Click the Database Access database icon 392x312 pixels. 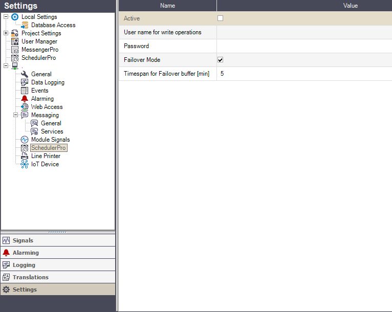pos(25,25)
